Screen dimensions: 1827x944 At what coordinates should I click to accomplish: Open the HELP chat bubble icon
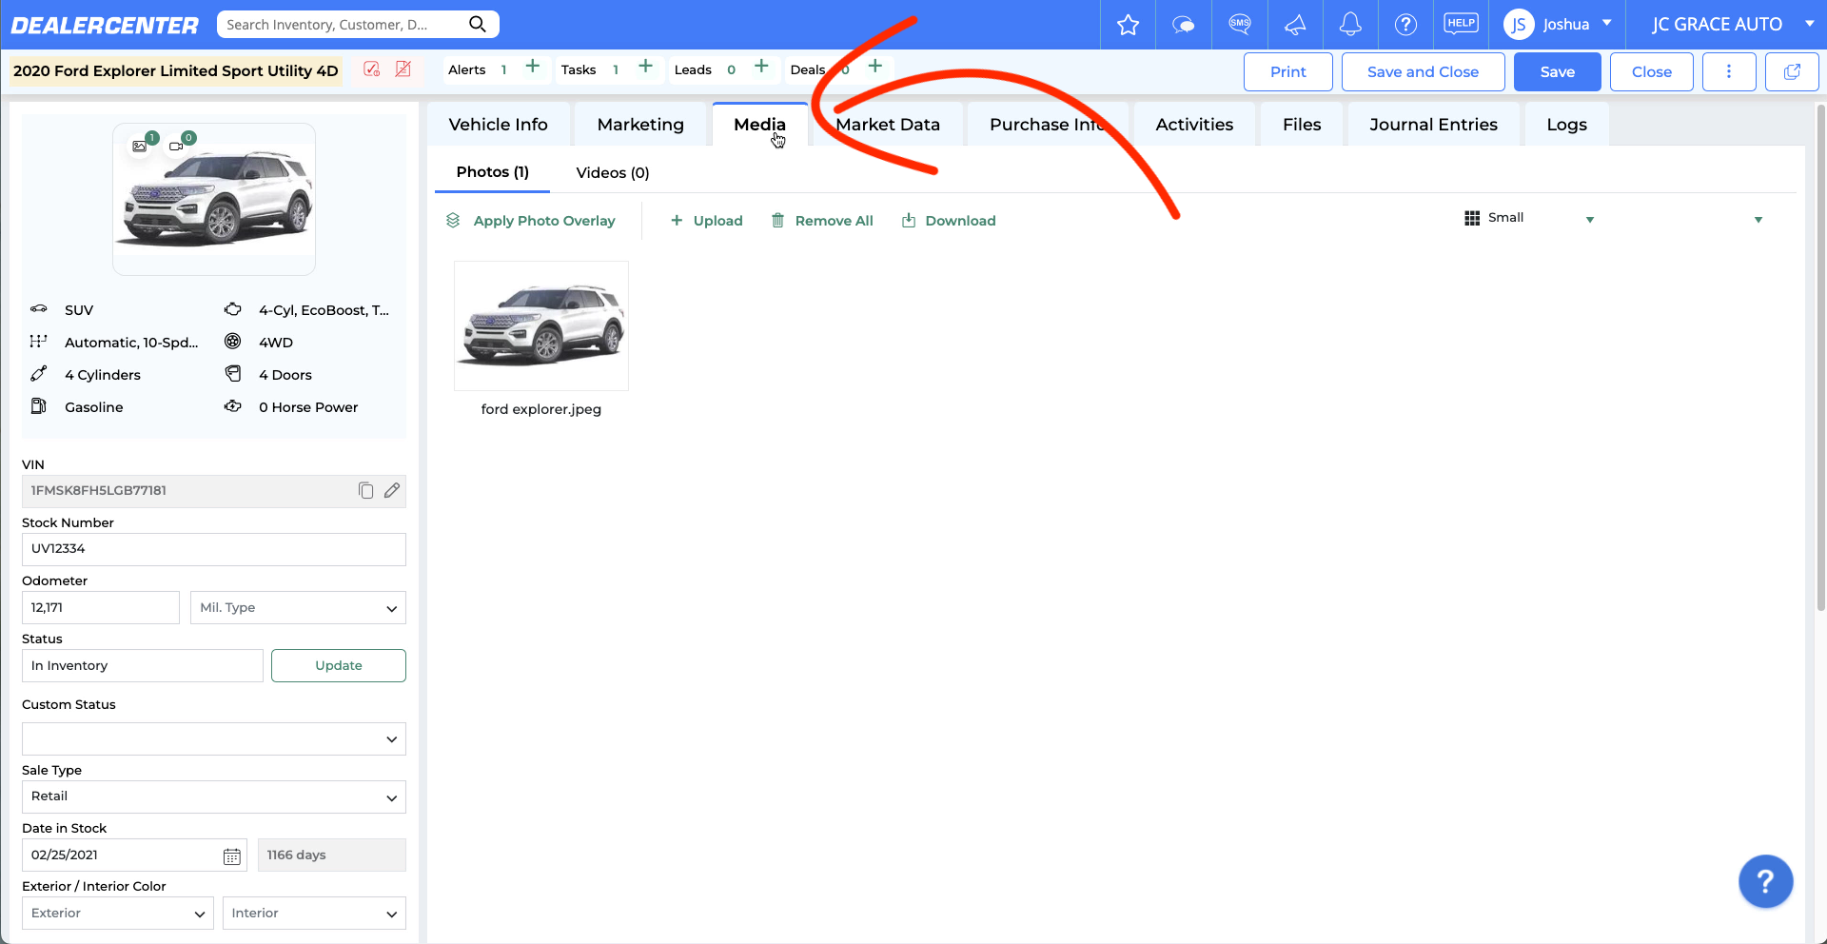pos(1461,24)
